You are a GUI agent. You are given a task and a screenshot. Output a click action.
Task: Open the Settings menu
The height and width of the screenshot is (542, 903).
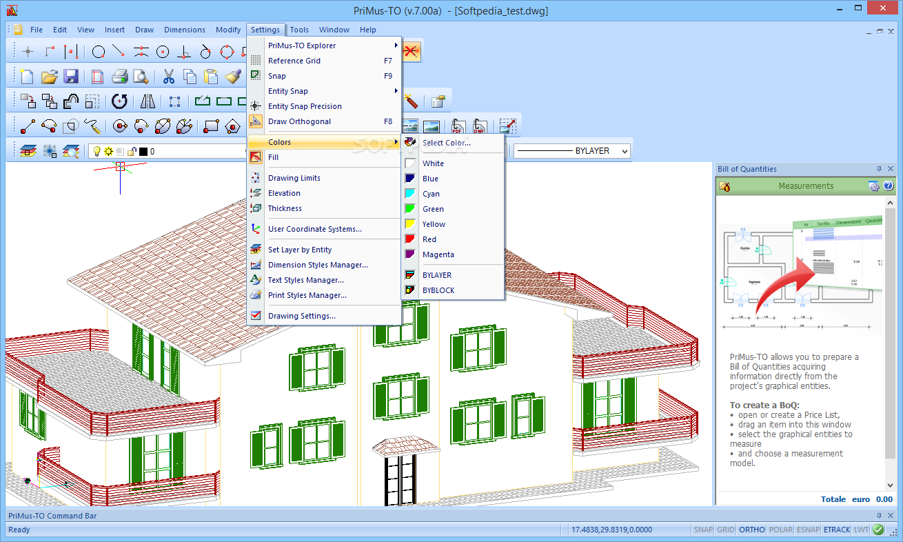(x=265, y=30)
